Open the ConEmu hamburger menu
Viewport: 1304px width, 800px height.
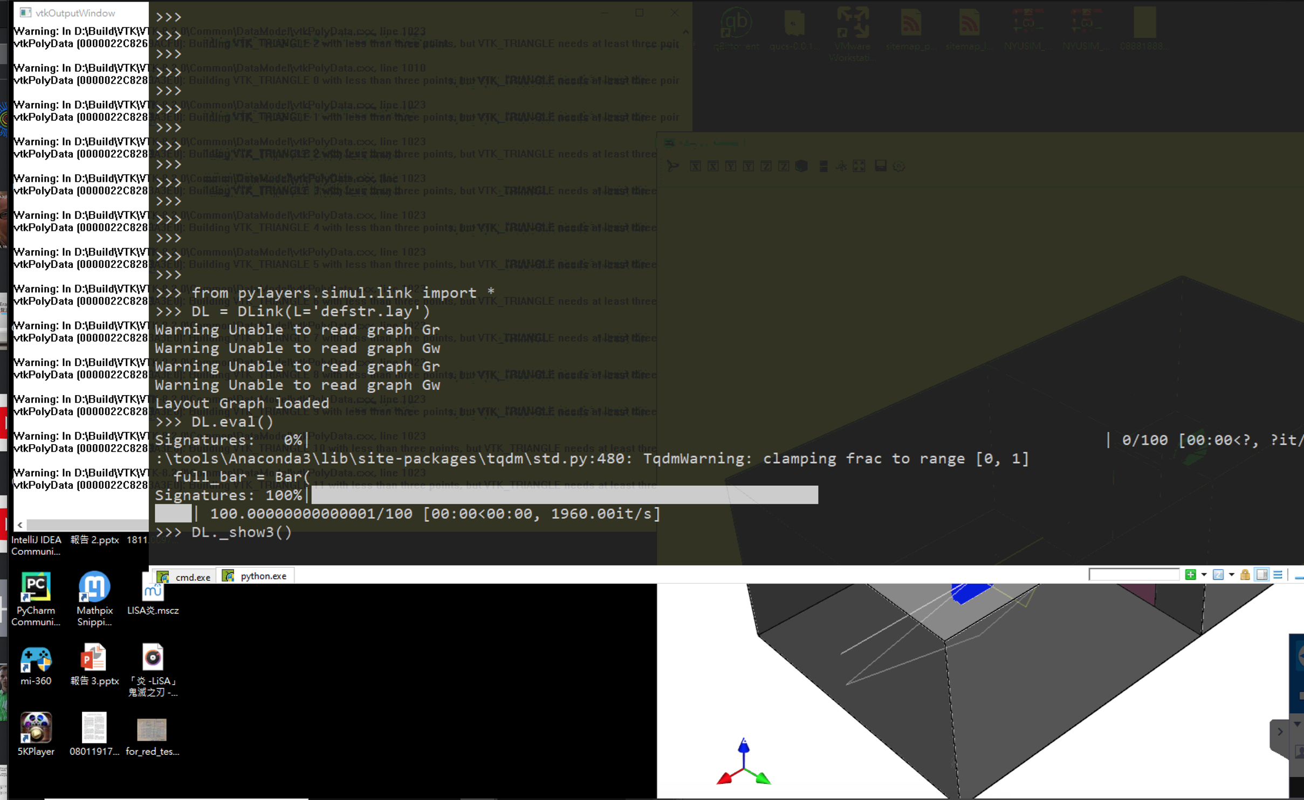click(x=1278, y=575)
